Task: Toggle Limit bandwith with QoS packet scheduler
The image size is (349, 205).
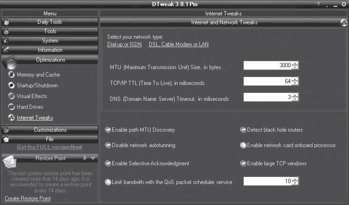Action: point(108,182)
